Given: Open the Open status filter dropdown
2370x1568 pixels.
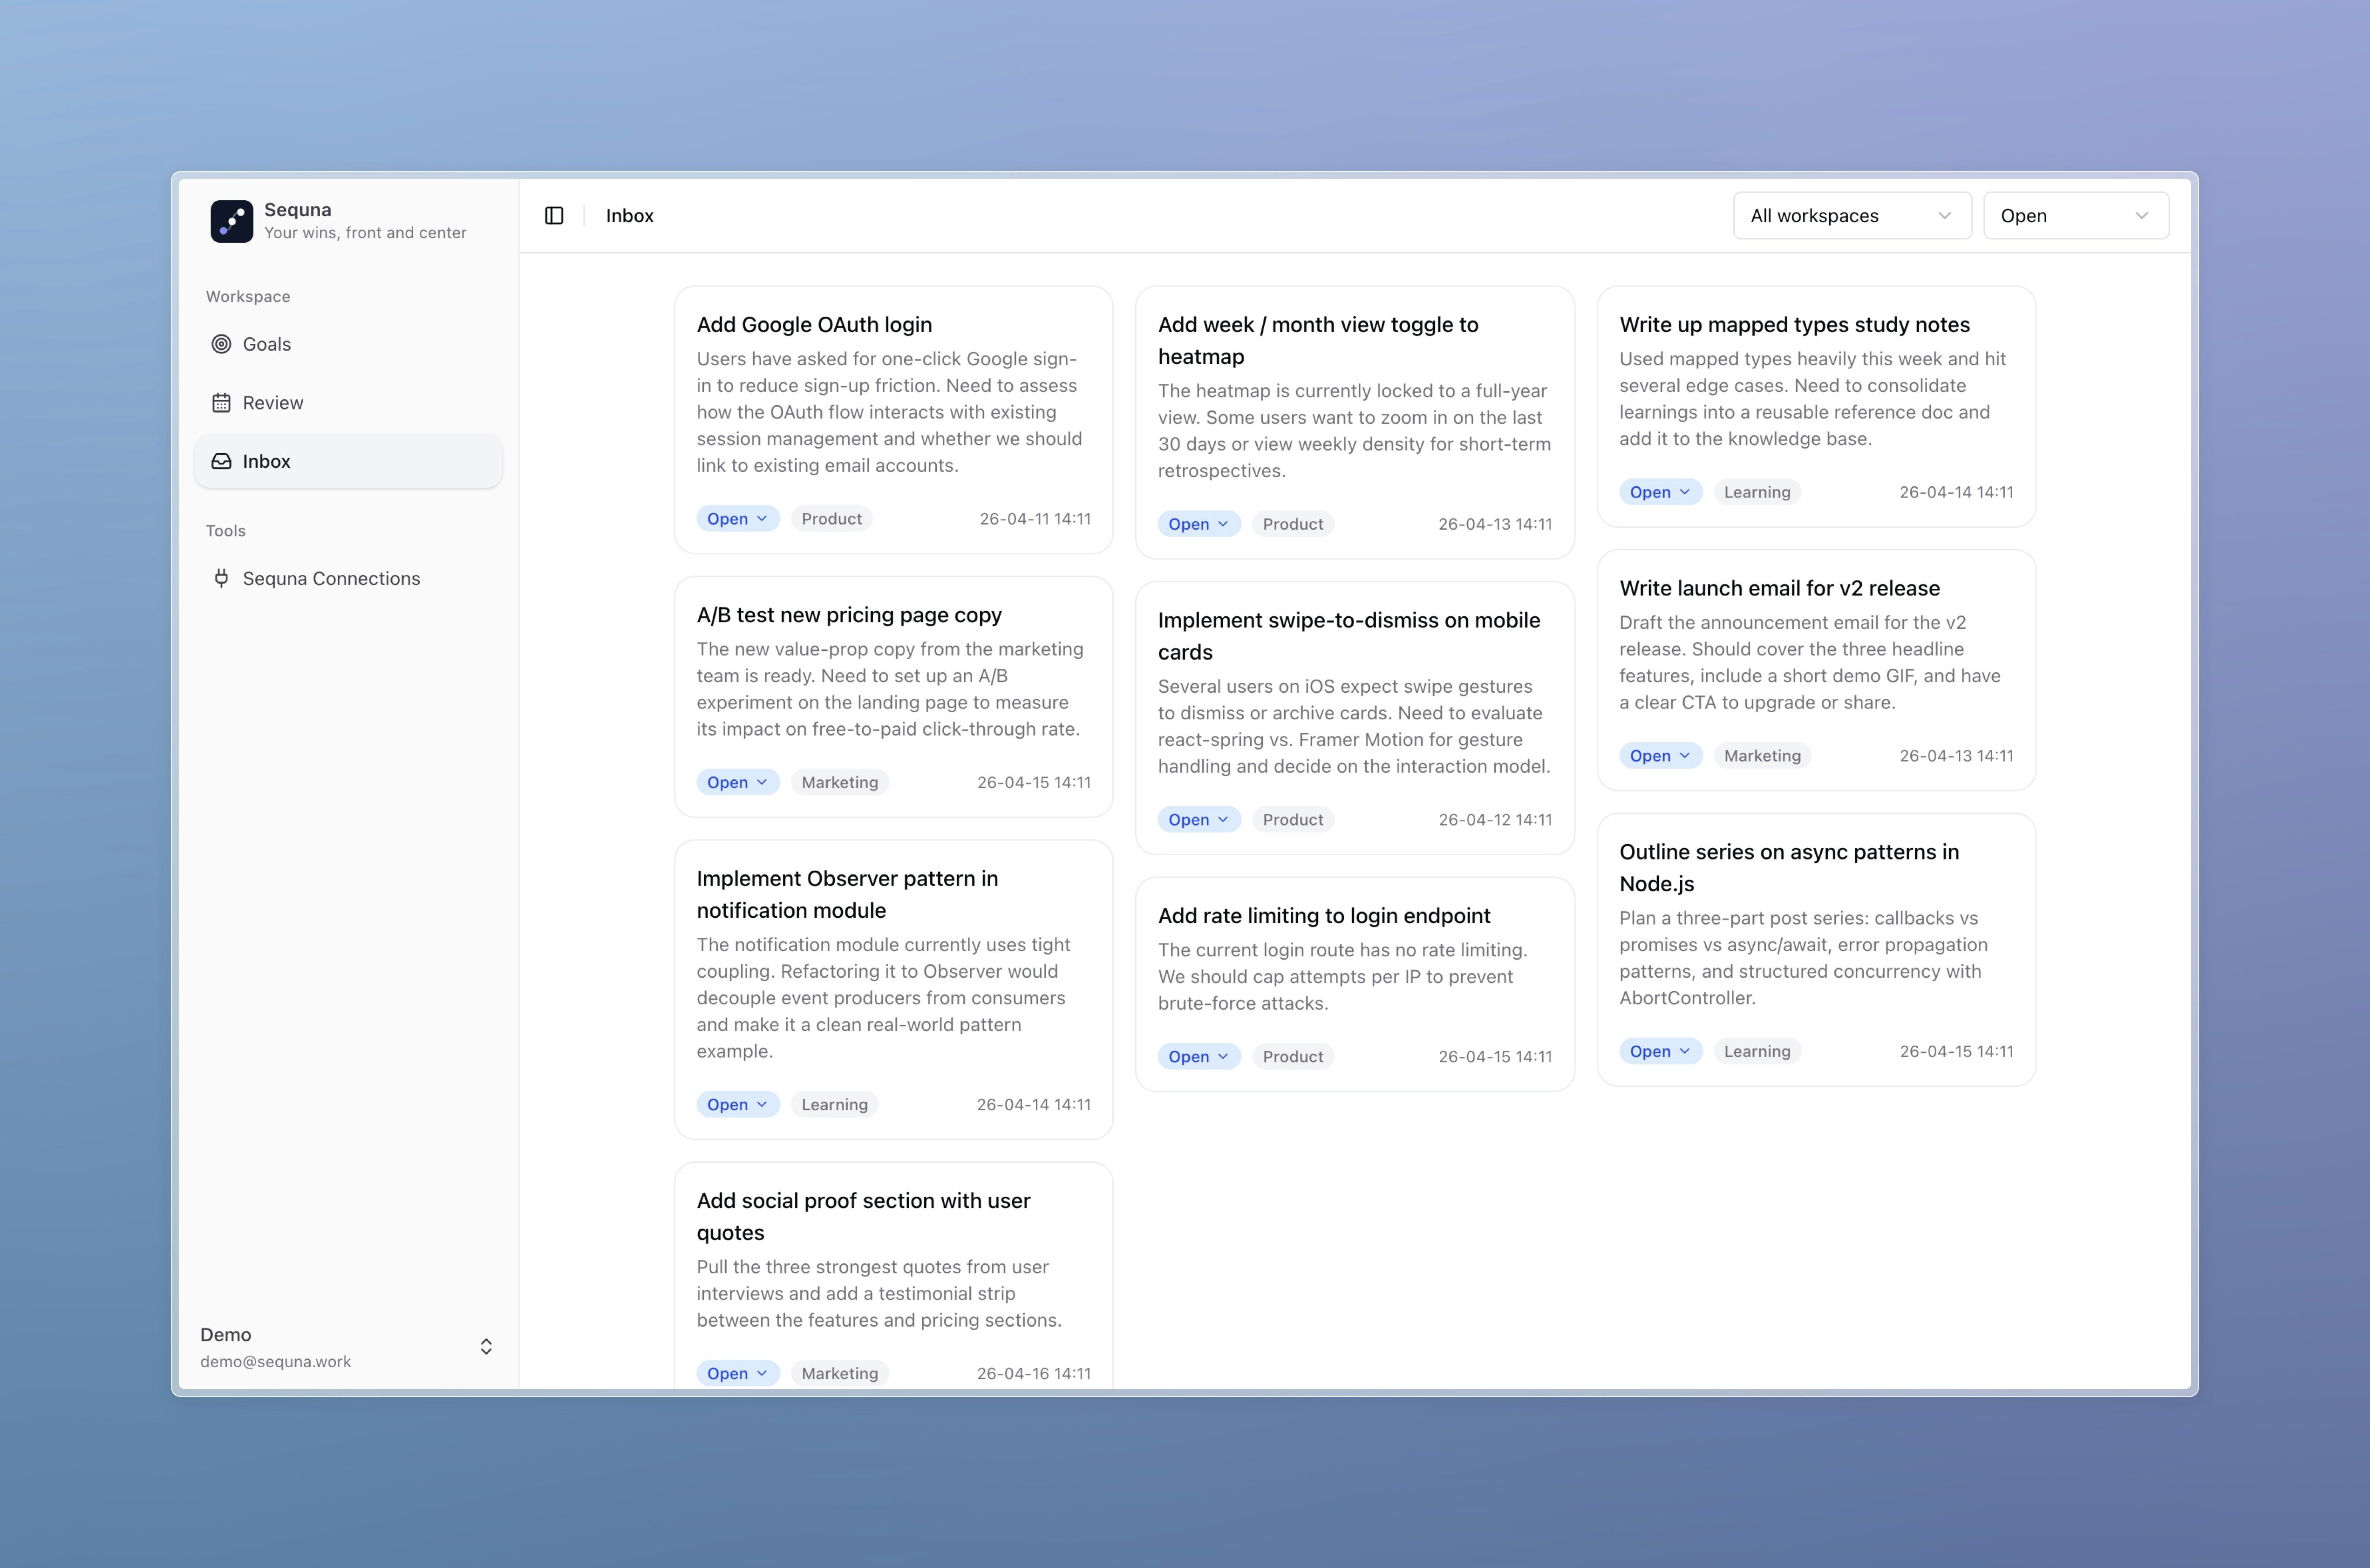Looking at the screenshot, I should click(x=2075, y=216).
